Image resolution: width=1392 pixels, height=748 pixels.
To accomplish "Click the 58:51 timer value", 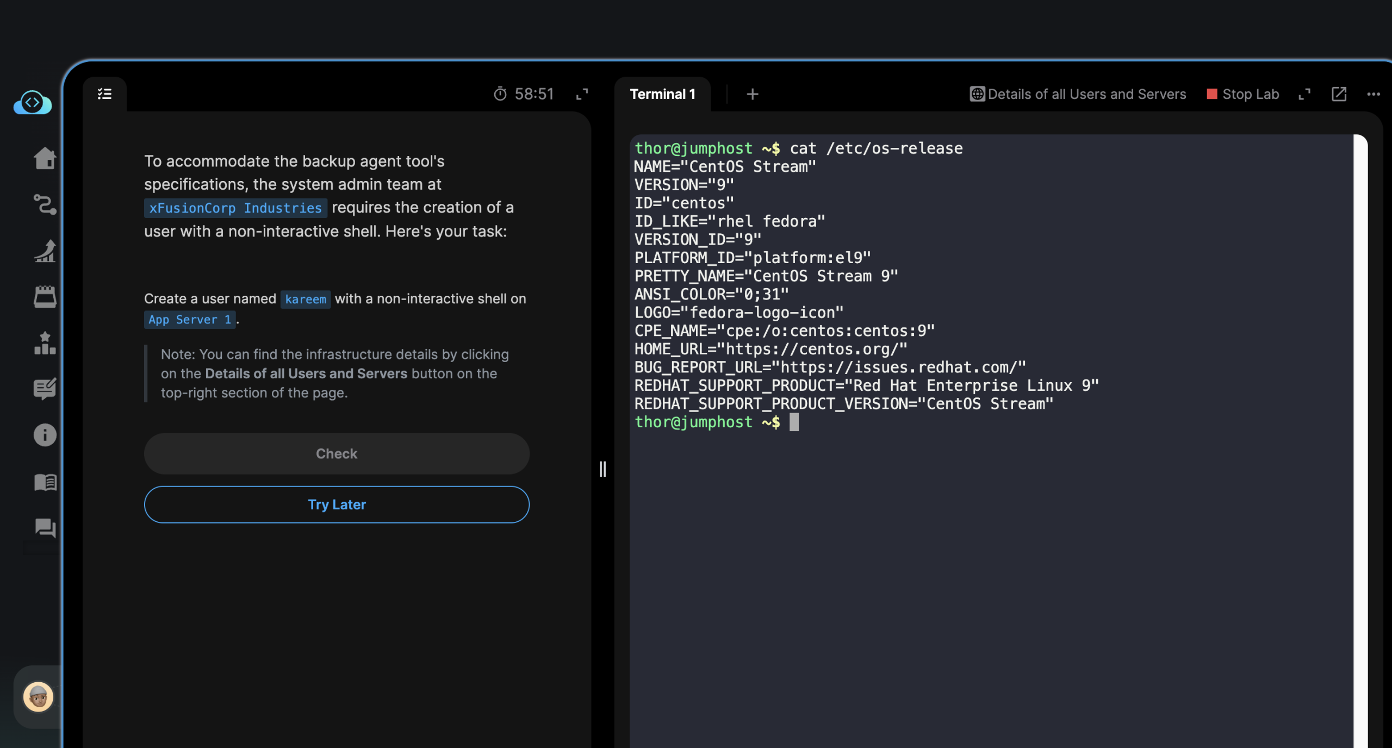I will pos(535,94).
